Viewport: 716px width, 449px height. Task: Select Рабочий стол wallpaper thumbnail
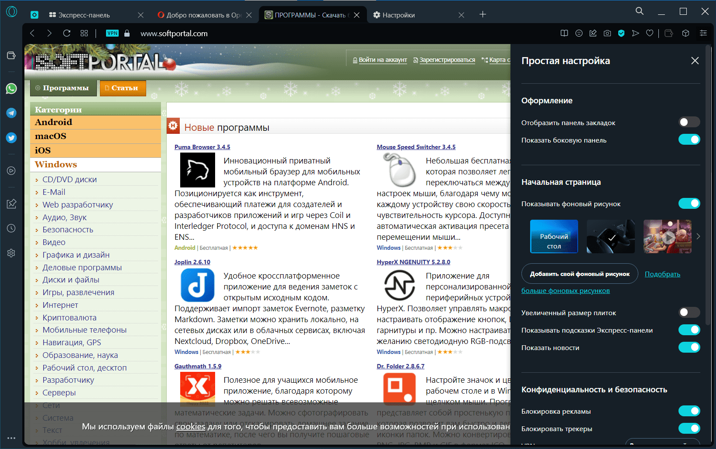coord(554,236)
